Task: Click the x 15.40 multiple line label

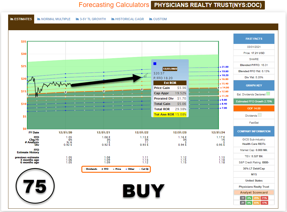Action: click(x=224, y=84)
